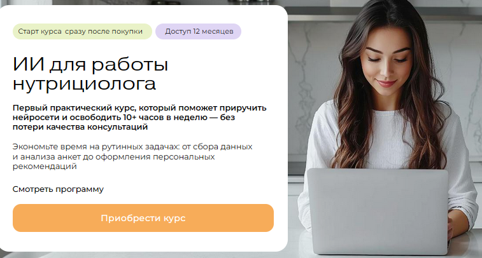The width and height of the screenshot is (482, 258).
Task: Click the purple "Доступ 12 месяцев" badge
Action: tap(198, 31)
